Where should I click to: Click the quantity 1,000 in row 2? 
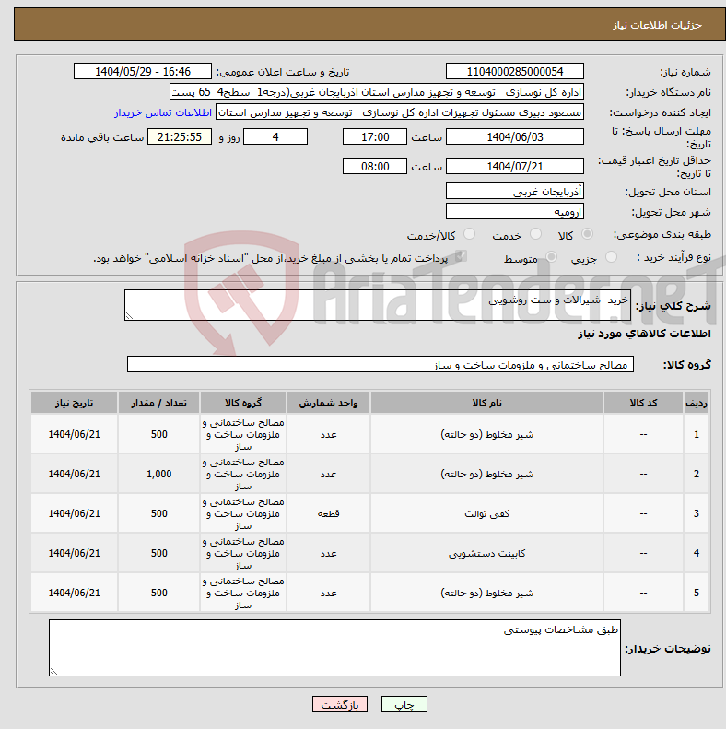point(159,474)
